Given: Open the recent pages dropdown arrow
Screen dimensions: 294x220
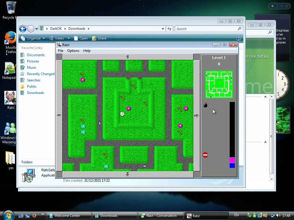Looking at the screenshot, I should (36, 29).
